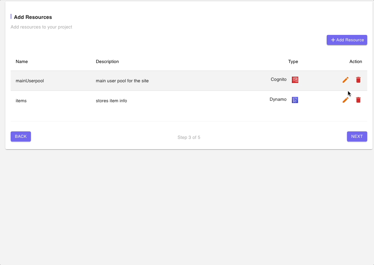The width and height of the screenshot is (374, 265).
Task: Click the Type column header
Action: [x=293, y=62]
